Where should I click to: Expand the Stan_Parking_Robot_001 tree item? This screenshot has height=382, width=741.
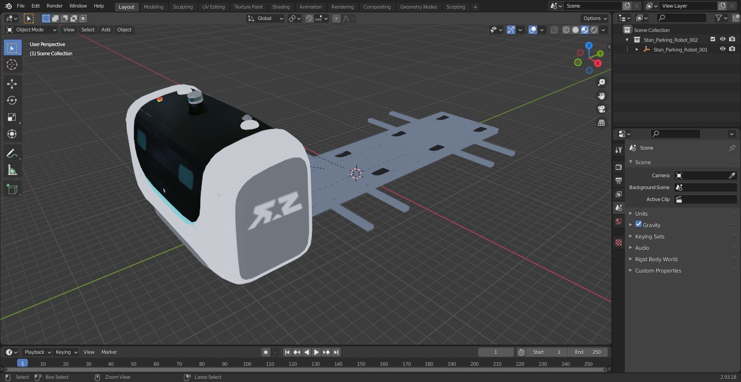pos(637,49)
